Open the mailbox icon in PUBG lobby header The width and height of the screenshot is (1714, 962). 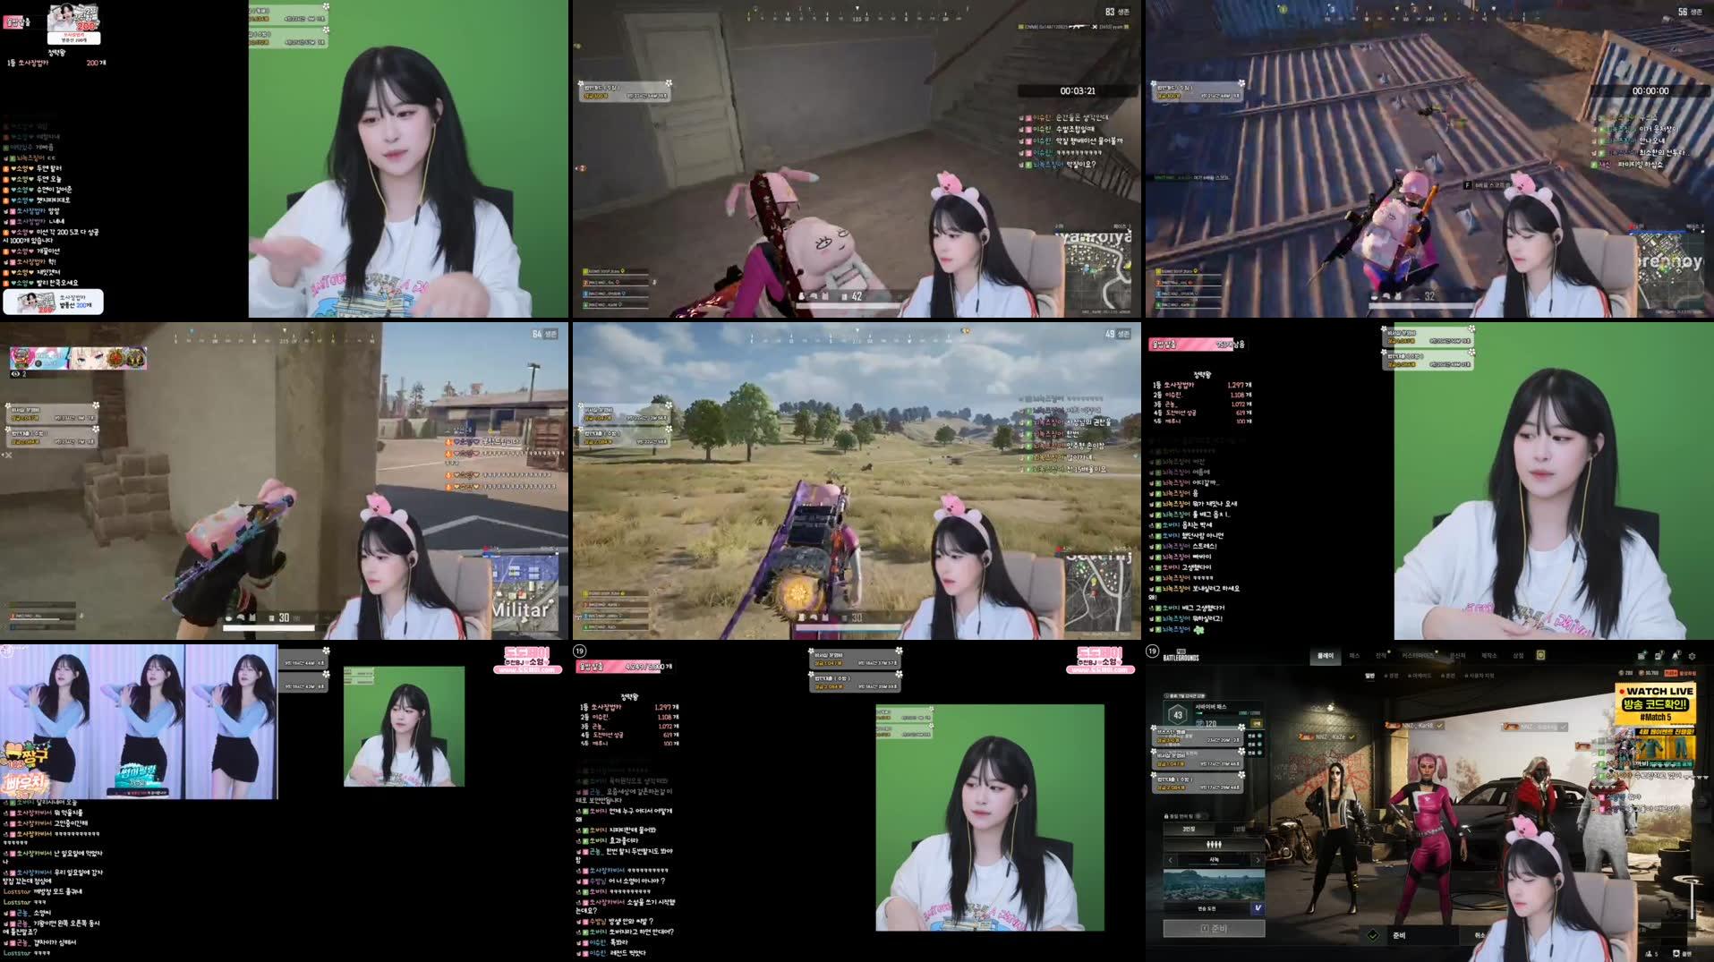pyautogui.click(x=1642, y=656)
